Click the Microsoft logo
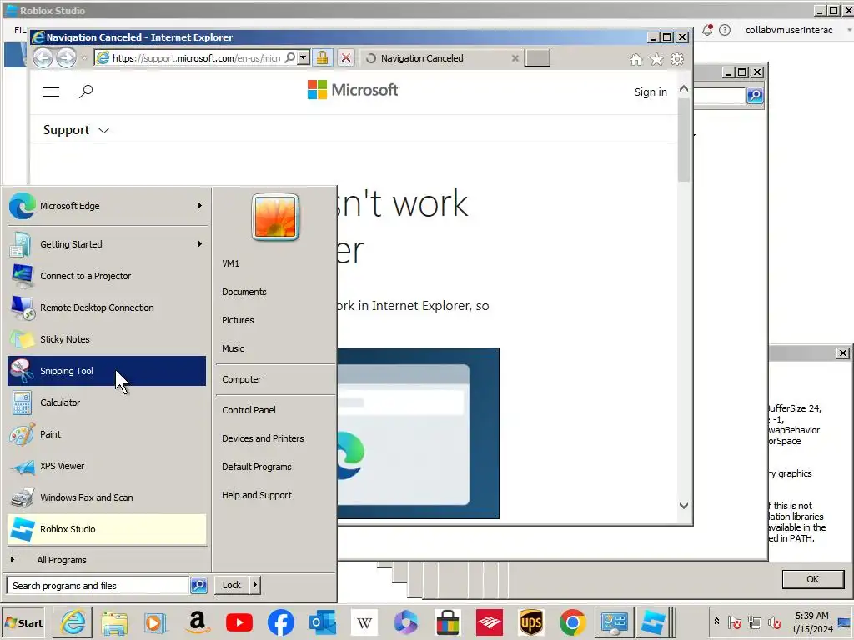Screen dimensions: 854x640 pos(353,90)
